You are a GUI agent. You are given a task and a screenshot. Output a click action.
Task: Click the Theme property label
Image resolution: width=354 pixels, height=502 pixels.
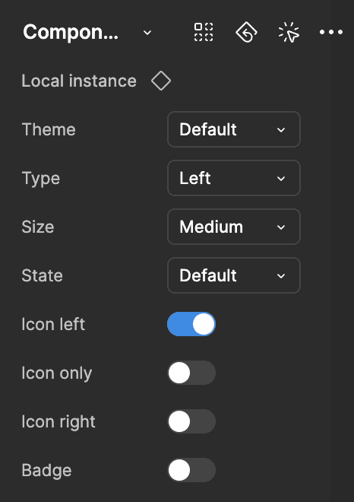49,129
